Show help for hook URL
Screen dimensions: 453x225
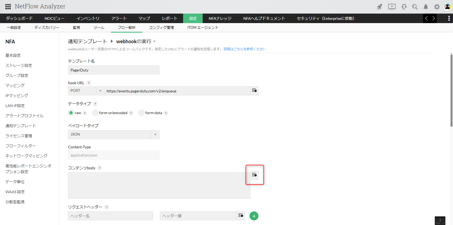[89, 83]
